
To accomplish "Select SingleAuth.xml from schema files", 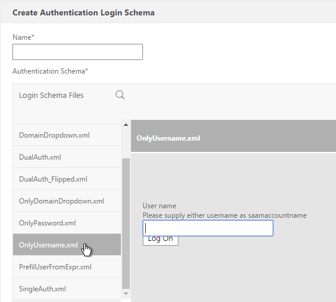I will coord(67,289).
